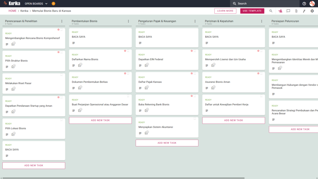The width and height of the screenshot is (318, 179).
Task: Open BACA SAYA card in Perencanaan & Penelitian
Action: (x=34, y=151)
